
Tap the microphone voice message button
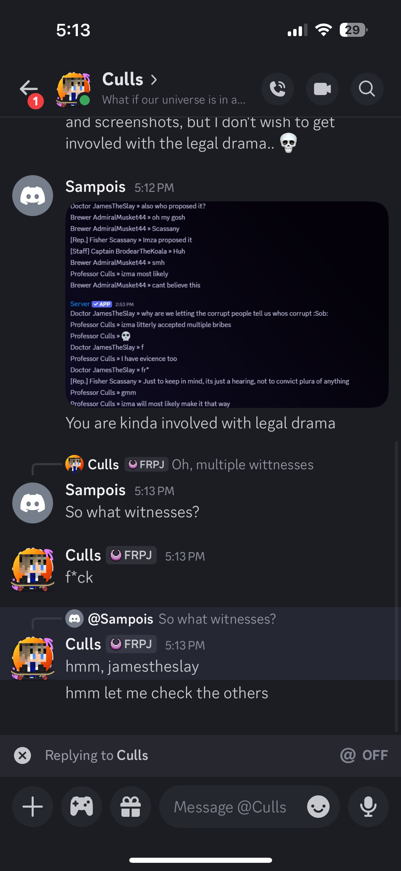pyautogui.click(x=368, y=807)
